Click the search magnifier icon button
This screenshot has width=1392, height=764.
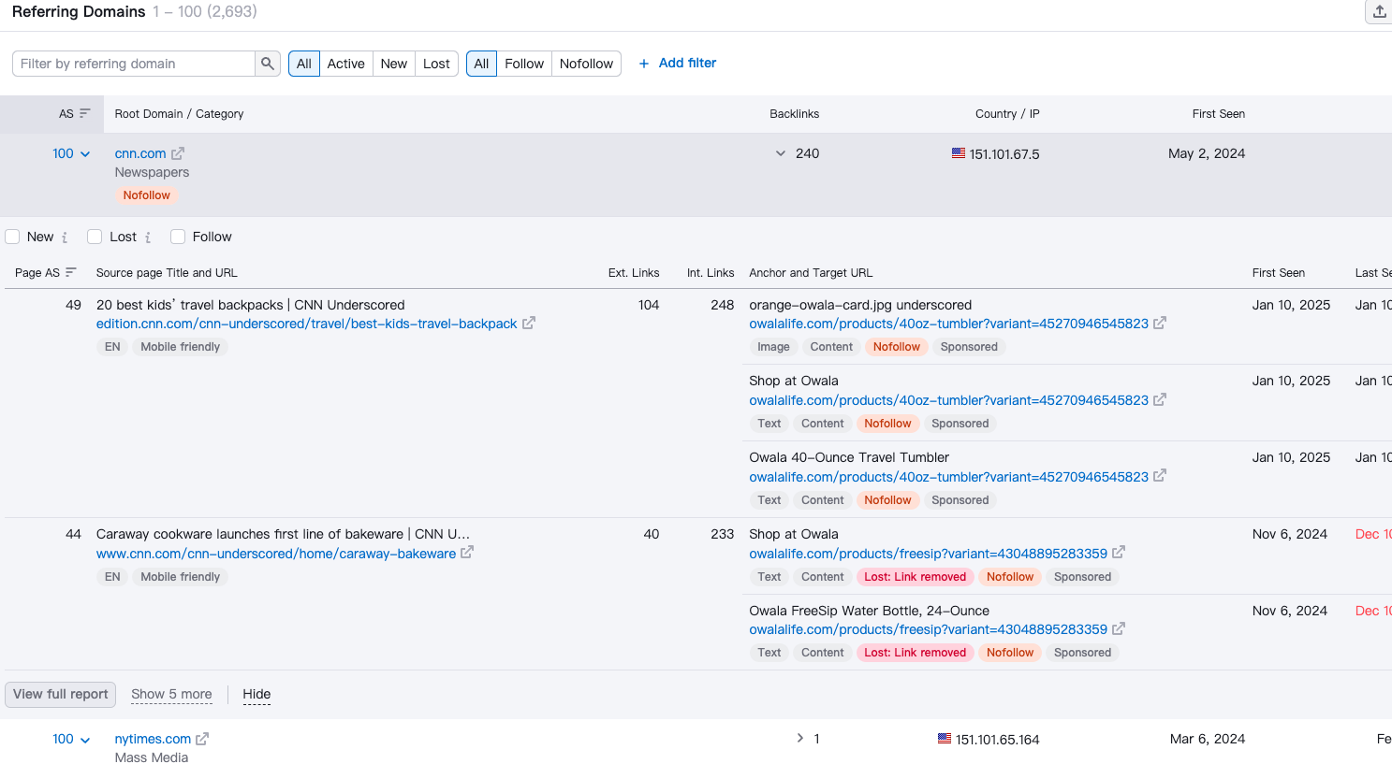click(x=268, y=64)
